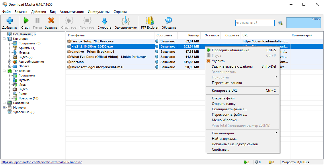Open the Файл menu

(x=6, y=12)
